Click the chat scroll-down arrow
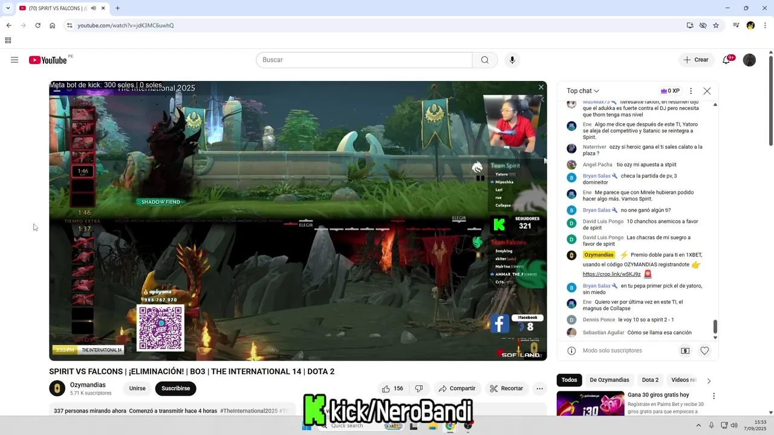Viewport: 774px width, 435px height. click(715, 338)
